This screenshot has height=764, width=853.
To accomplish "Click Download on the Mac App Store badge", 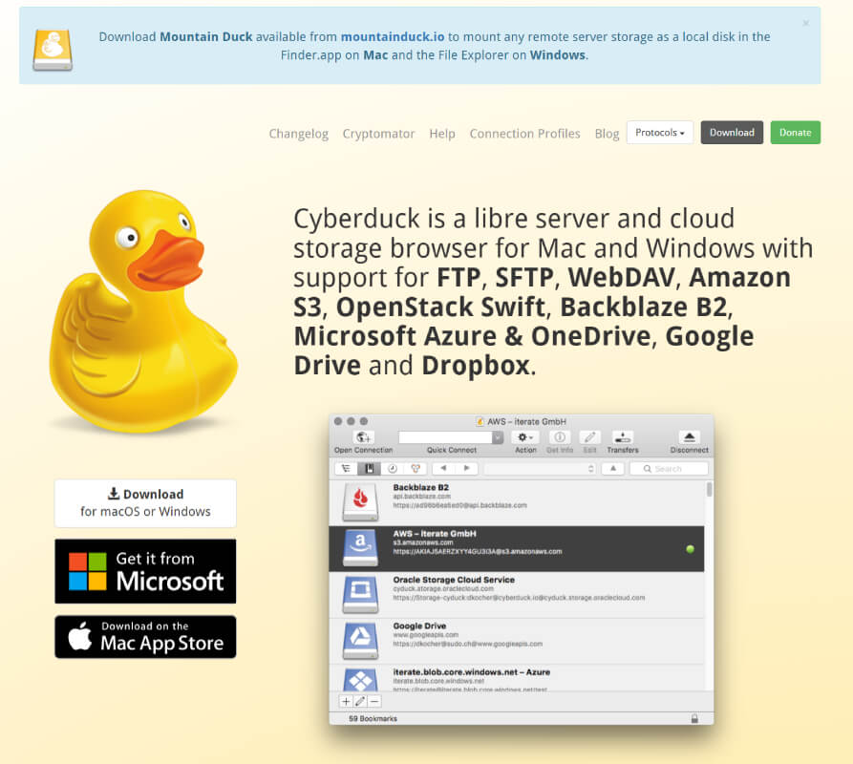I will [145, 637].
